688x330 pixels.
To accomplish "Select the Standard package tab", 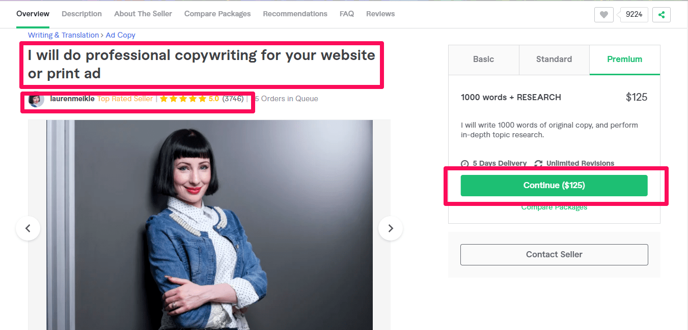I will tap(554, 59).
